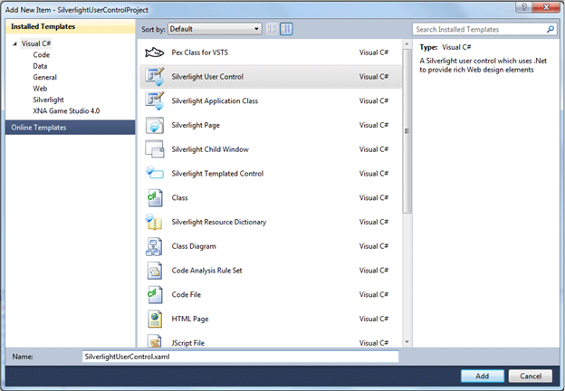565x391 pixels.
Task: Select the Class Diagram label
Action: click(x=194, y=246)
